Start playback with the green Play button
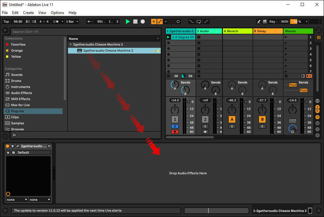This screenshot has width=324, height=217. [128, 21]
